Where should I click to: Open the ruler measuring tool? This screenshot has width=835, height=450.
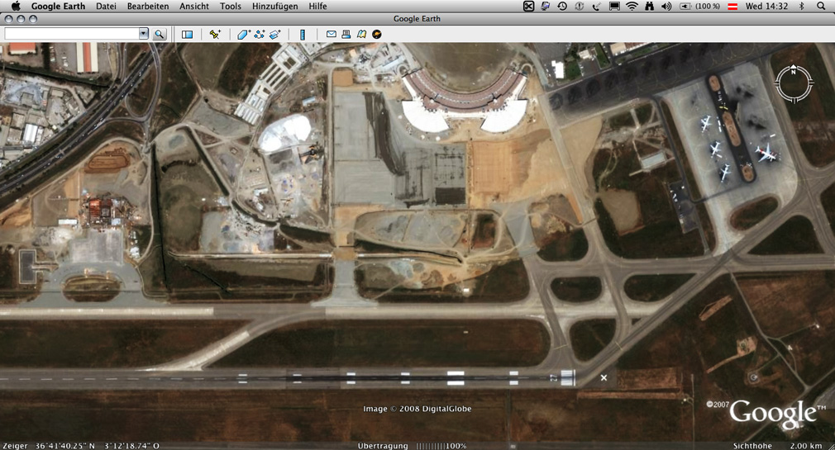point(303,34)
